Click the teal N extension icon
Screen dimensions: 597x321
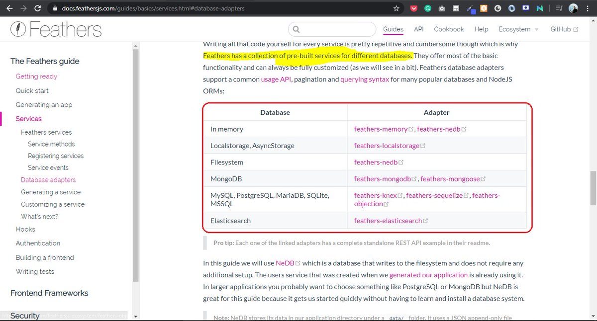tap(539, 8)
